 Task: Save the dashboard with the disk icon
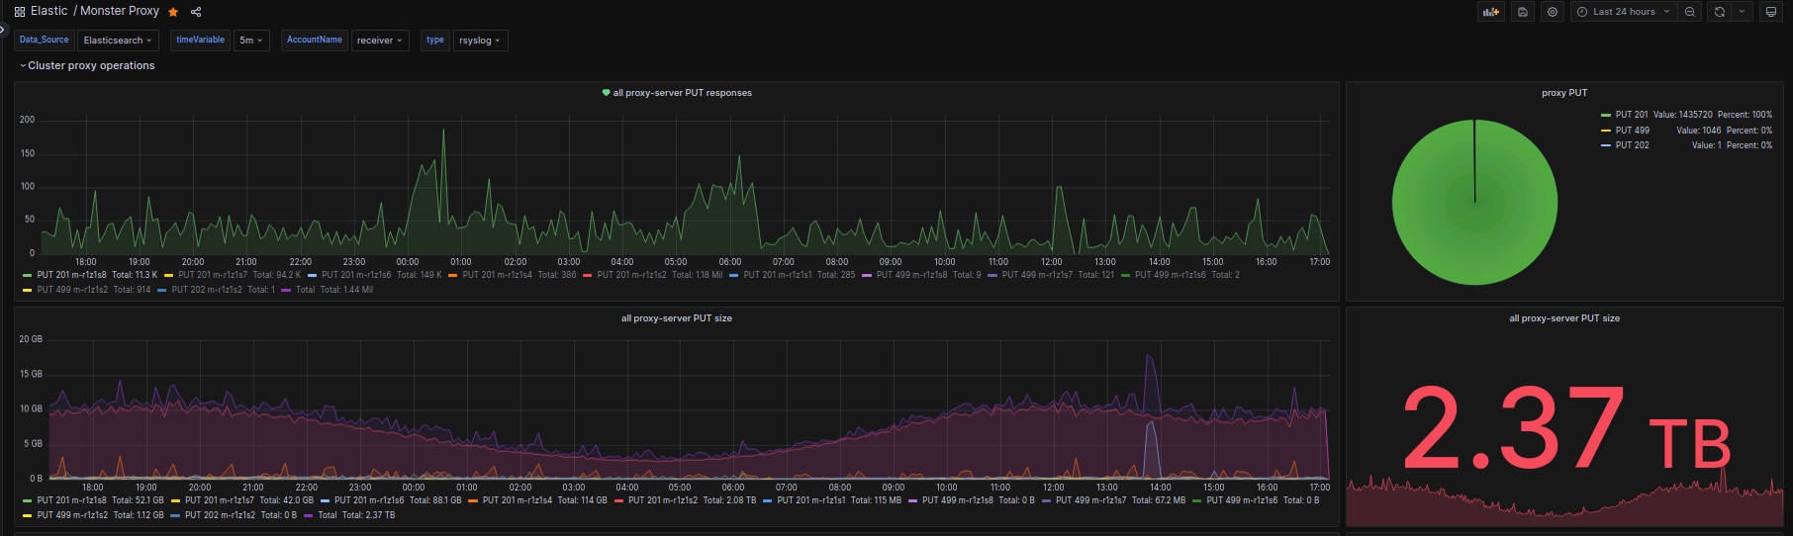tap(1523, 12)
